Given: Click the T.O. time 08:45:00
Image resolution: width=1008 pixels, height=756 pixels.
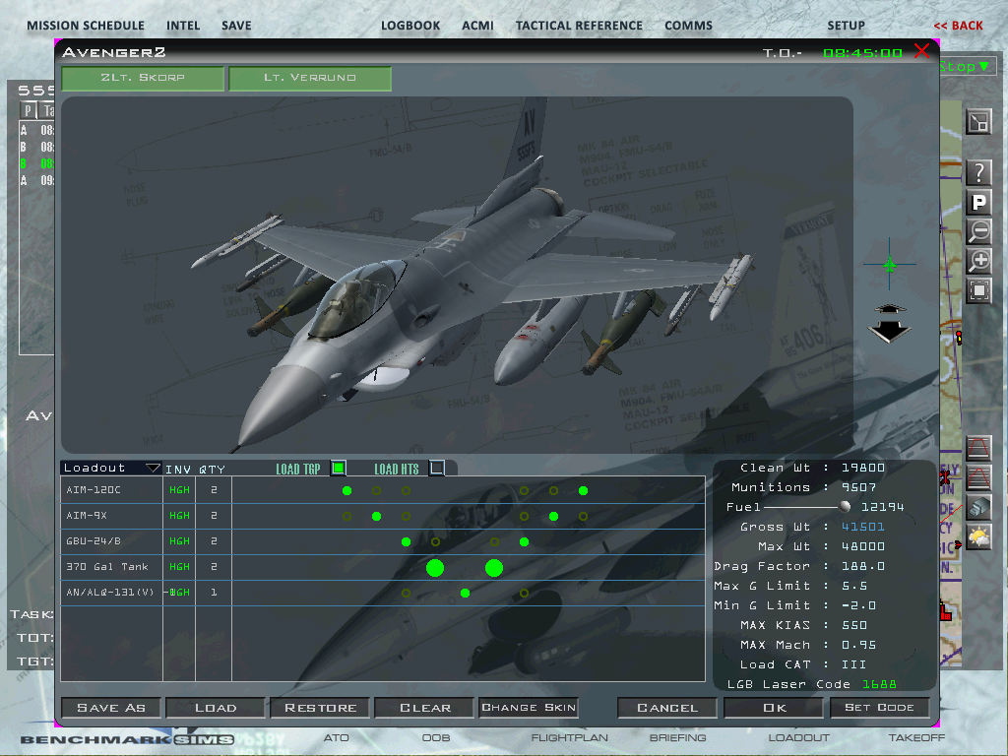Looking at the screenshot, I should pyautogui.click(x=862, y=53).
